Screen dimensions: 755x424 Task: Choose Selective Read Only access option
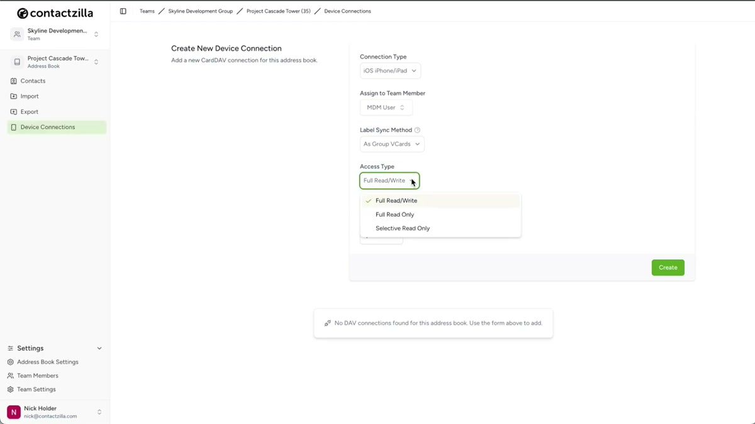(x=402, y=228)
